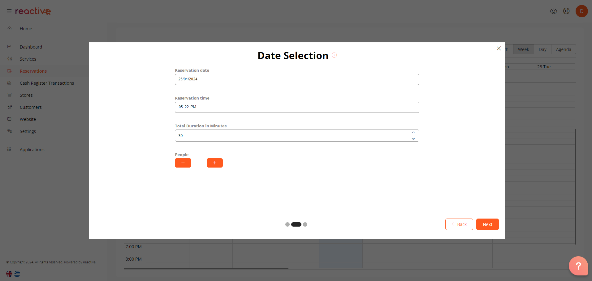Image resolution: width=592 pixels, height=281 pixels.
Task: Click the Next button
Action: 487,224
